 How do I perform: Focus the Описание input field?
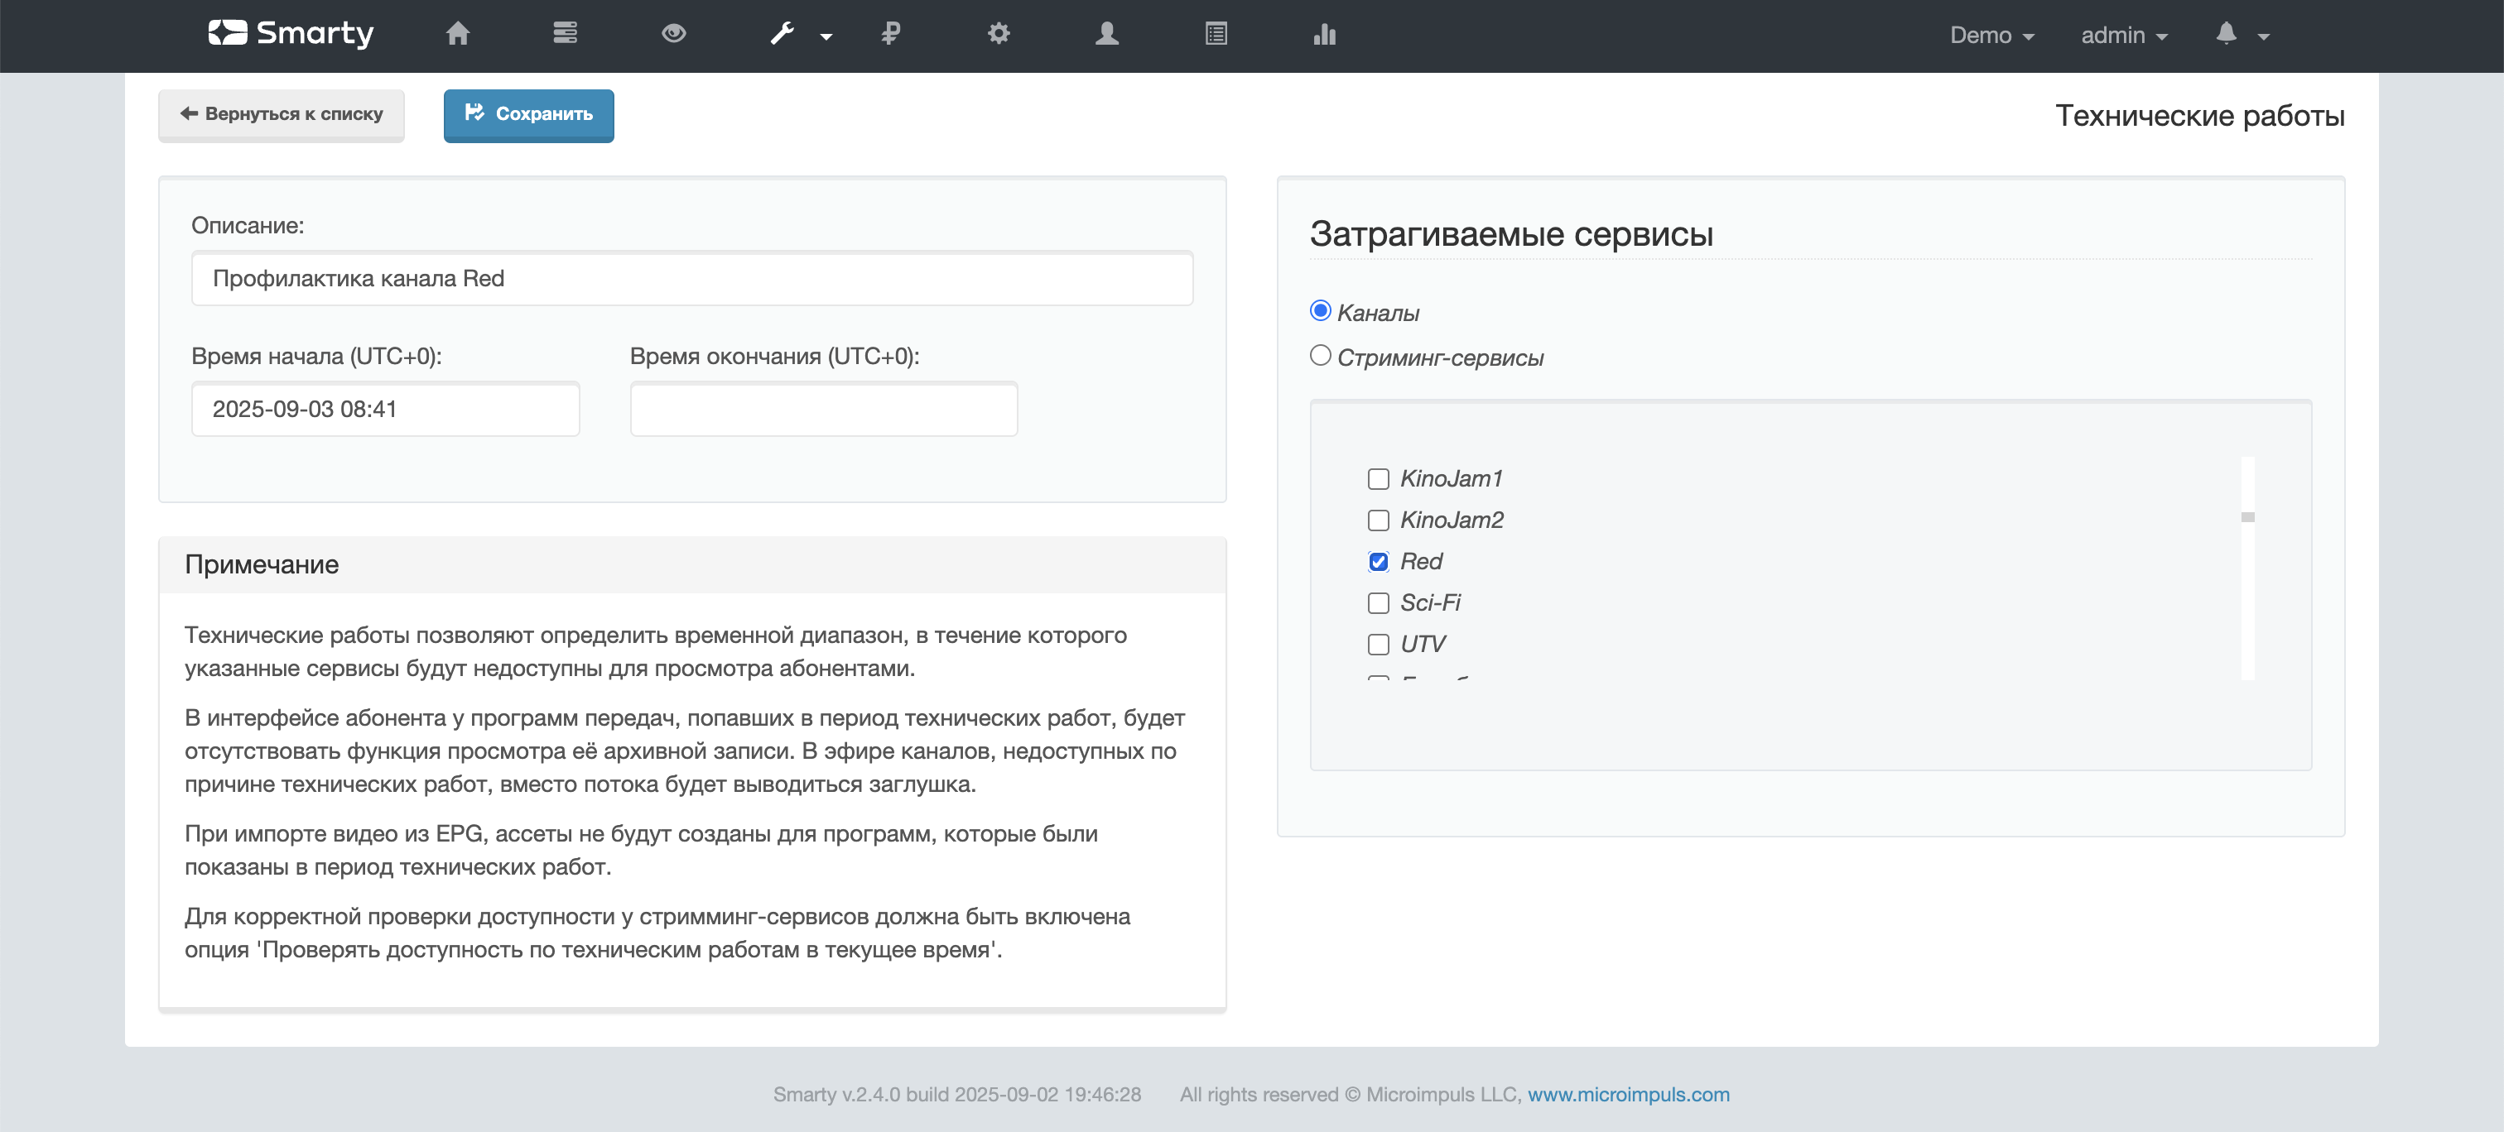tap(692, 279)
